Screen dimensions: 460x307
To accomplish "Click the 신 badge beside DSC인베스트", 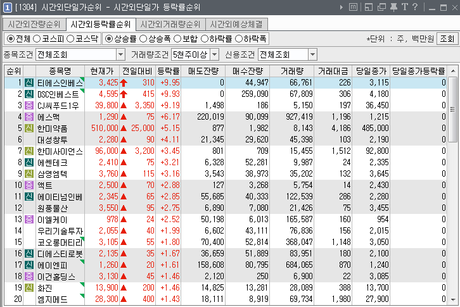I will 29,94.
